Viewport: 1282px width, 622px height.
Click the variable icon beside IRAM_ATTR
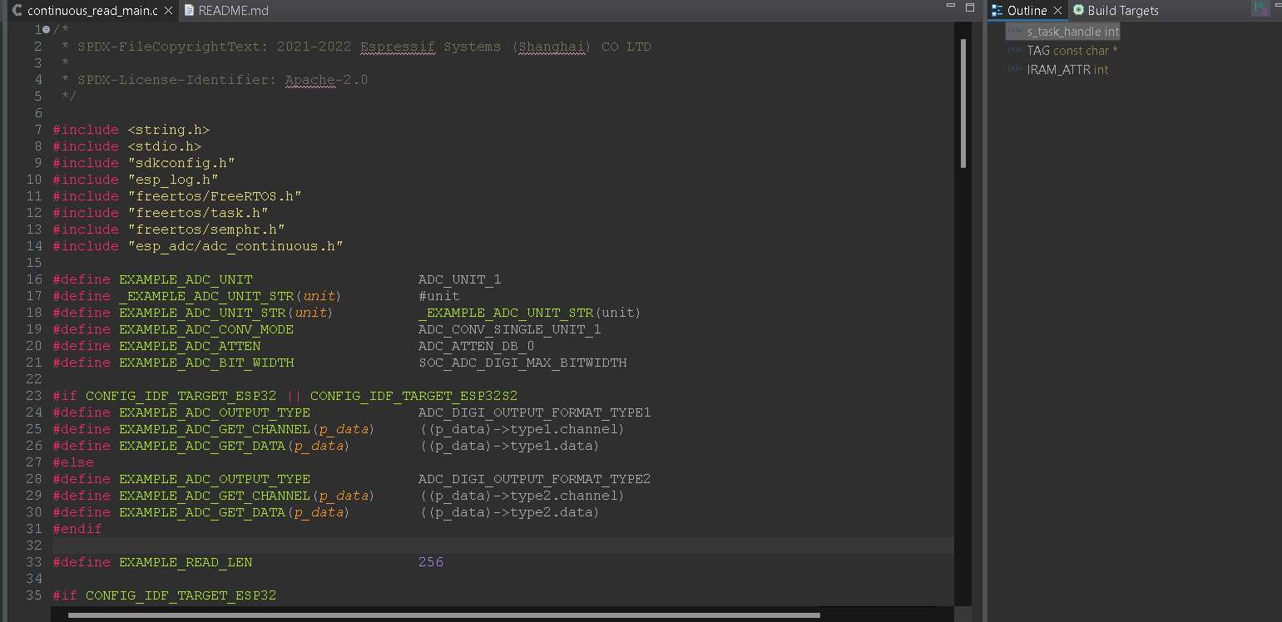coord(1014,69)
